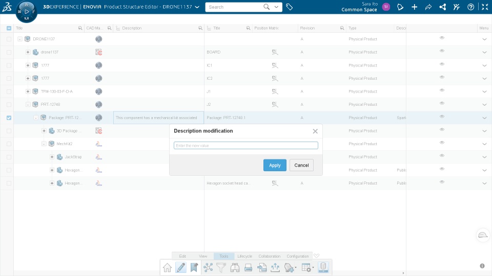Collapse the DRONE1137 root node
The height and width of the screenshot is (276, 492).
(x=20, y=39)
